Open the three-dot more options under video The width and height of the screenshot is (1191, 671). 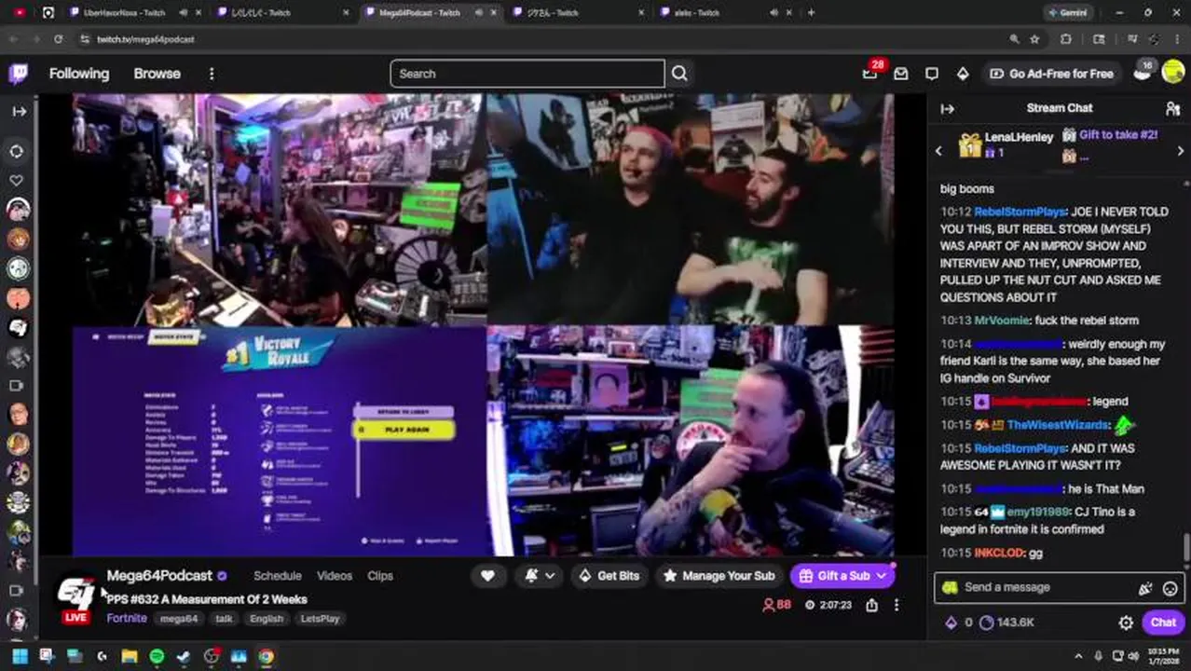[x=897, y=605]
